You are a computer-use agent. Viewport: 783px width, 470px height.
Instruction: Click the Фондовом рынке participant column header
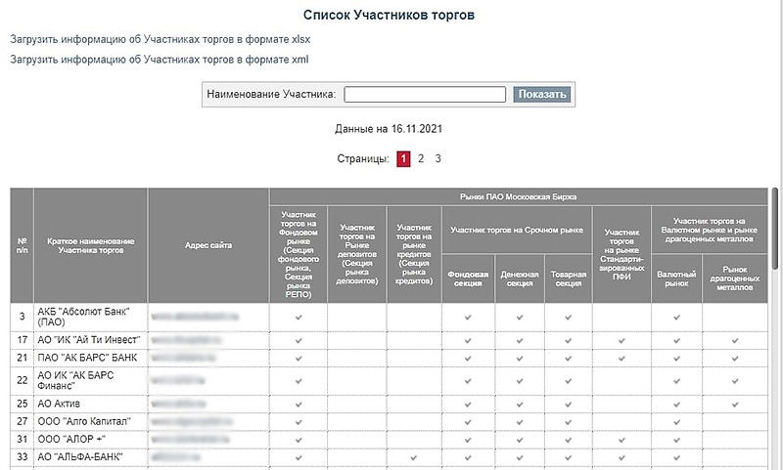pyautogui.click(x=299, y=255)
